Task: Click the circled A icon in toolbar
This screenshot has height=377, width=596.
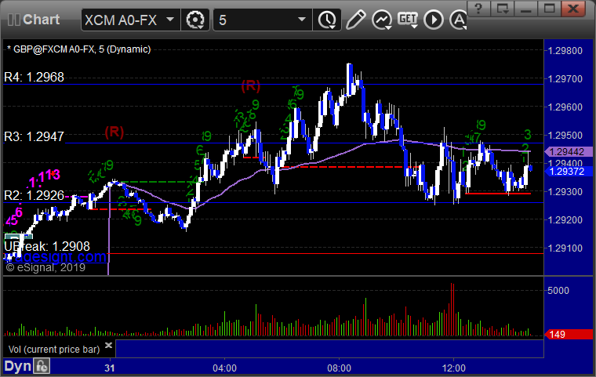Action: coord(459,20)
